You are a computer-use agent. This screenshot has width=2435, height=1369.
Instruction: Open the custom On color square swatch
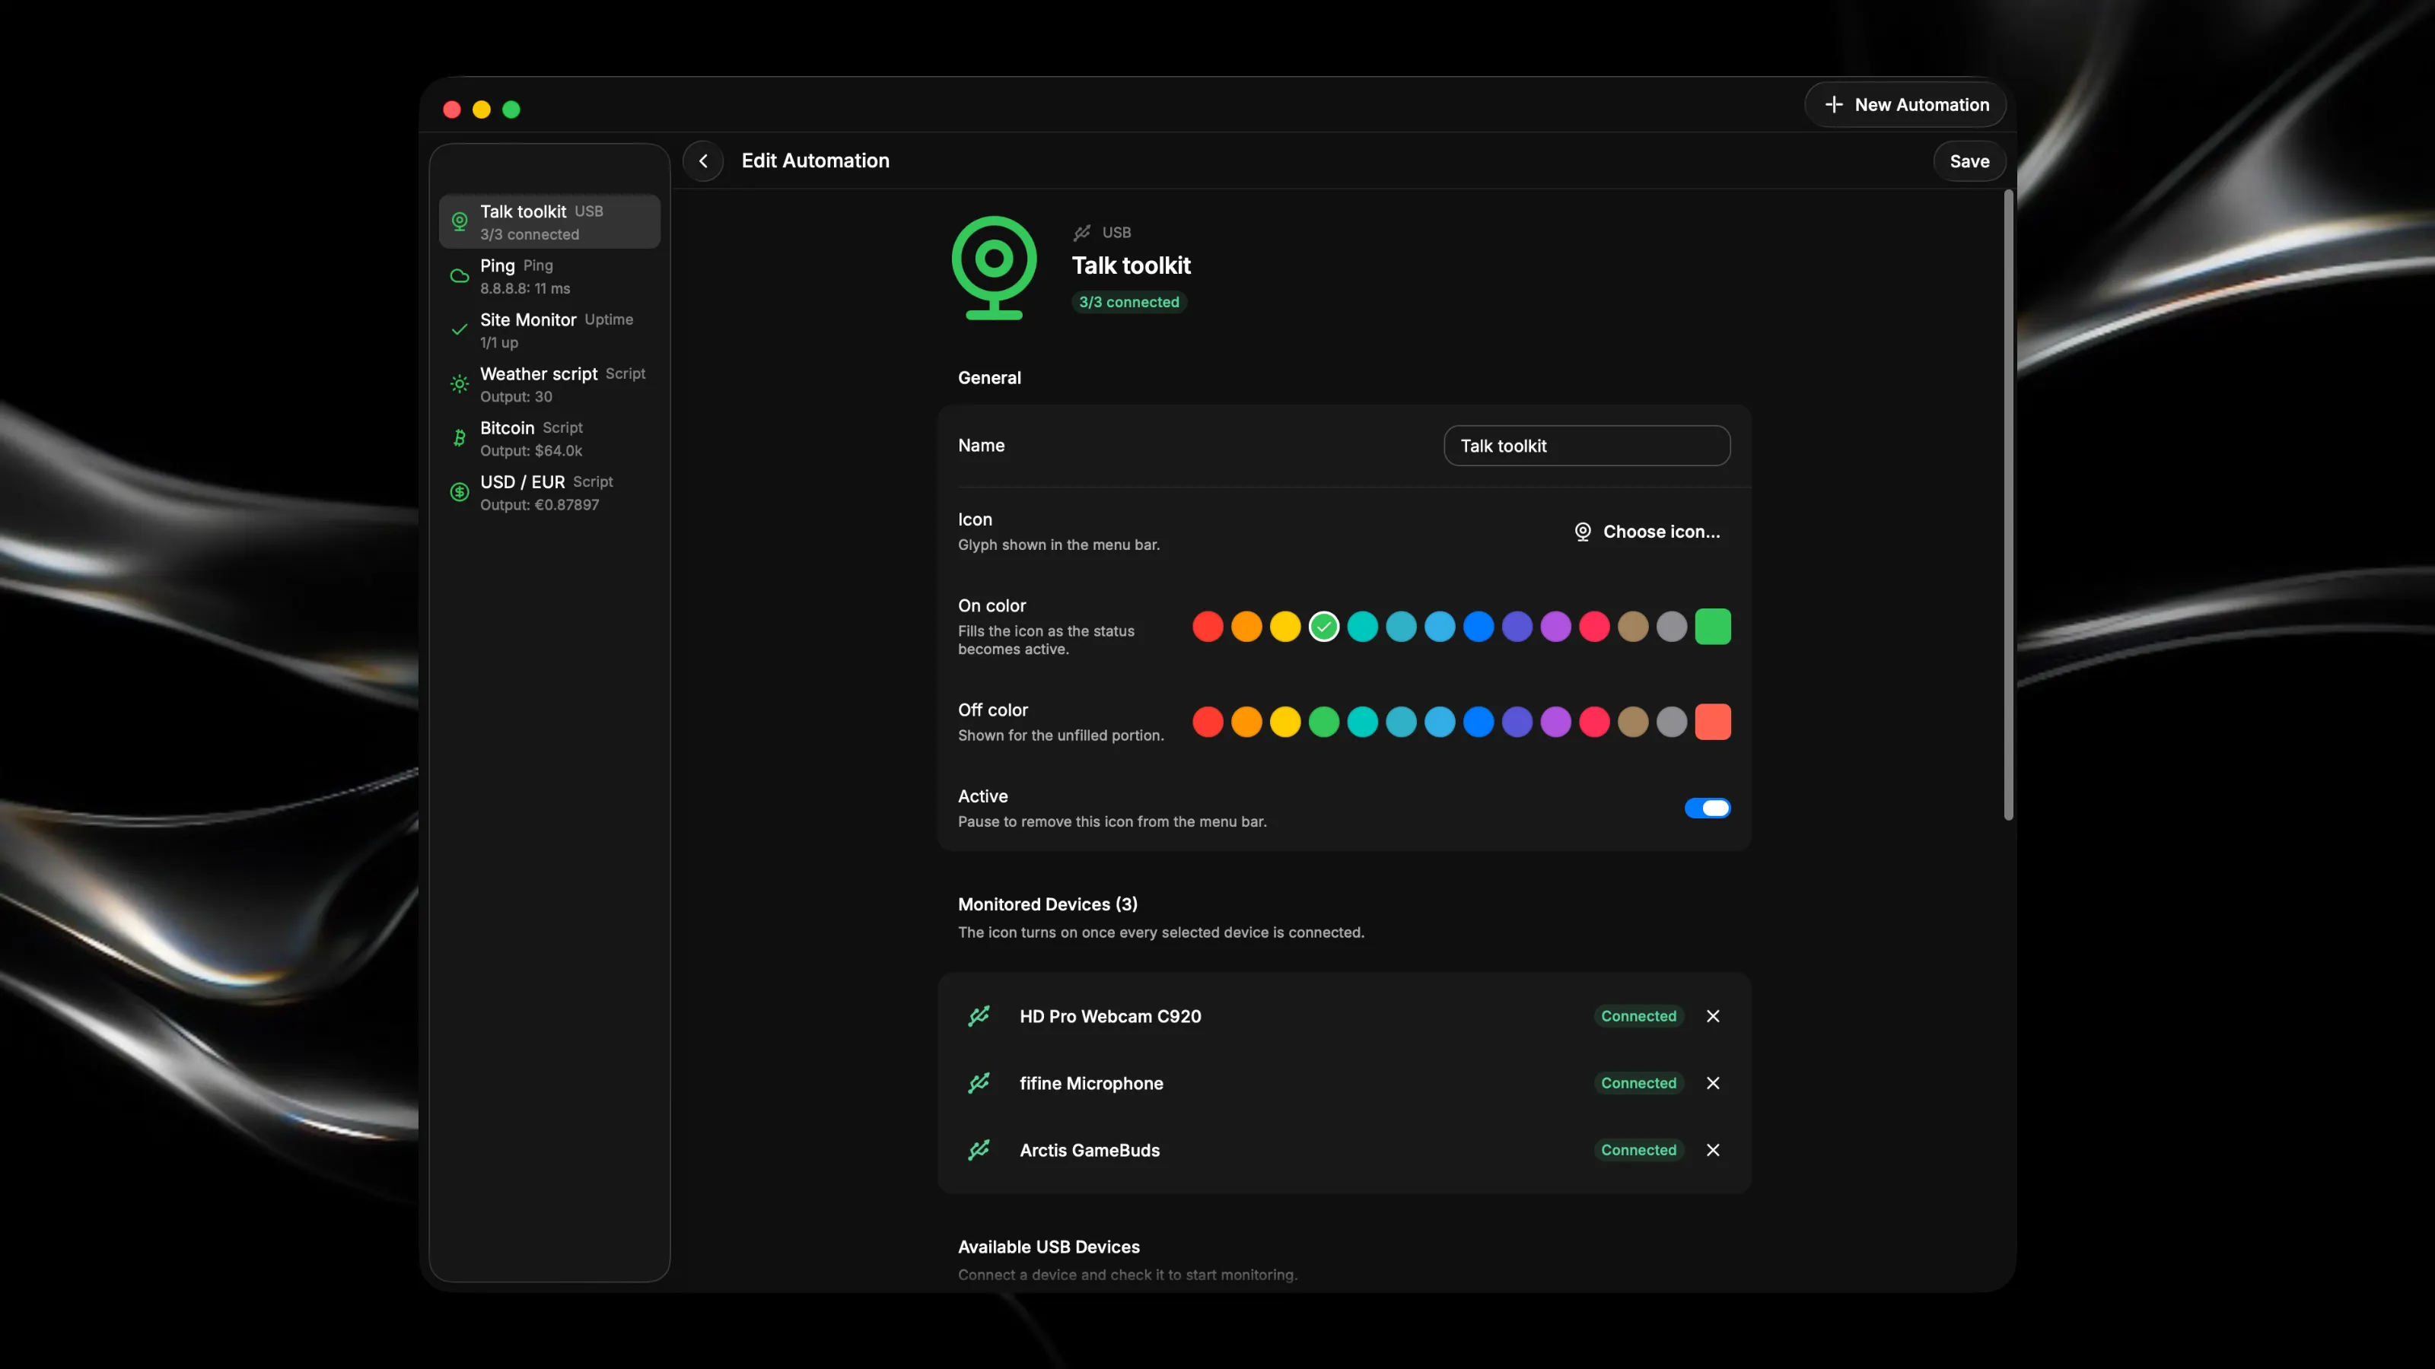click(1713, 627)
